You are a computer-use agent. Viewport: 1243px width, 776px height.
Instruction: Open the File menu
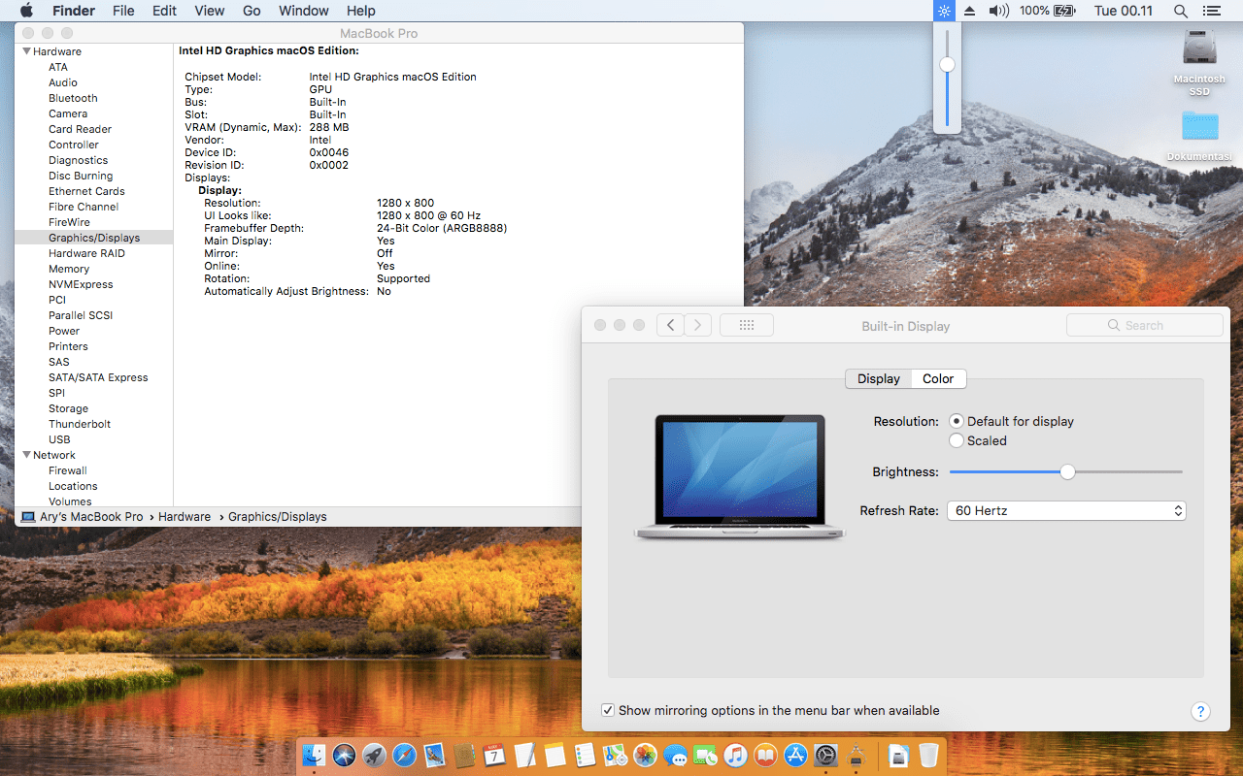(x=123, y=11)
